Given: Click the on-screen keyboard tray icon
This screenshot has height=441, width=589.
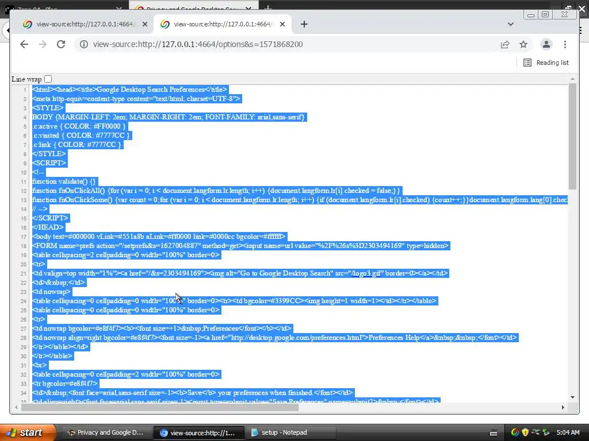Looking at the screenshot, I should tap(494, 433).
